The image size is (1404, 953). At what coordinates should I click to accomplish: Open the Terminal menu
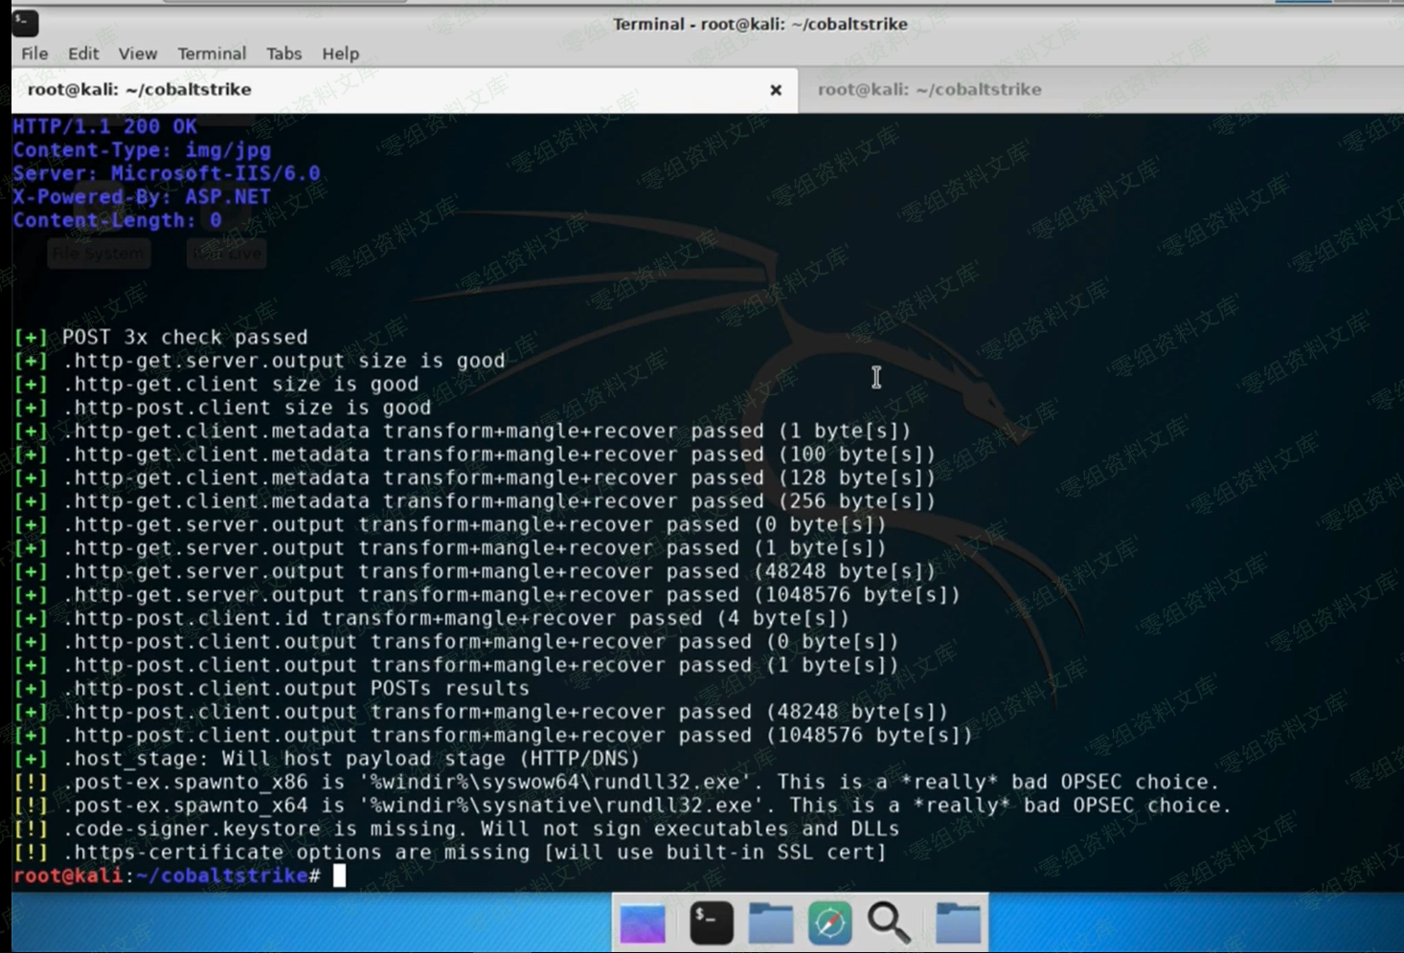[212, 54]
